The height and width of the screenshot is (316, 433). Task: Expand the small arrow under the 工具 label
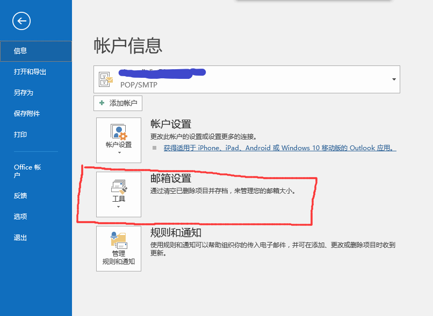point(119,207)
